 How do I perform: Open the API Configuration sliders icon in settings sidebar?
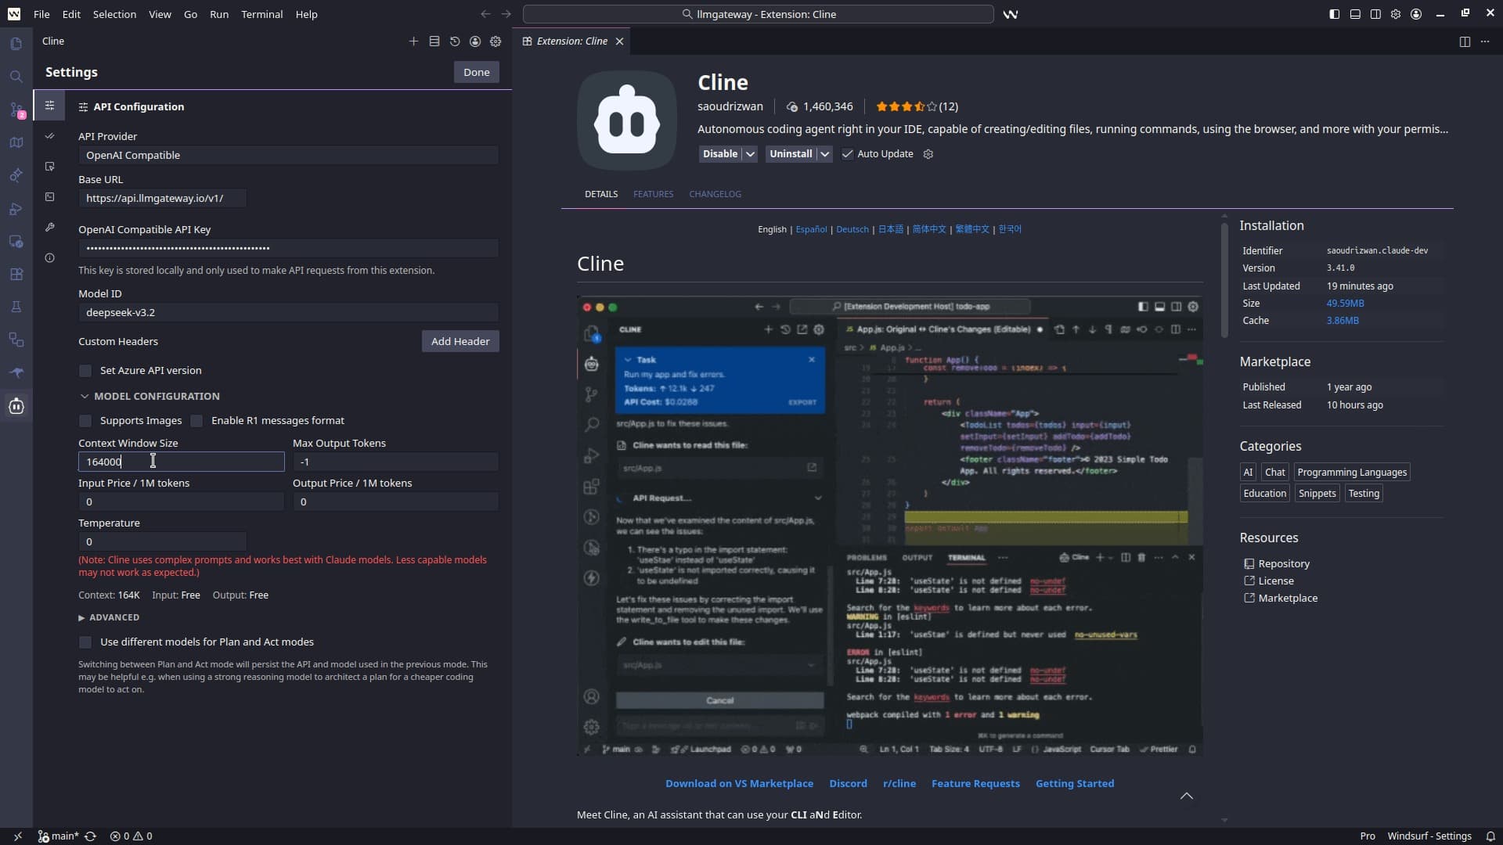point(50,106)
